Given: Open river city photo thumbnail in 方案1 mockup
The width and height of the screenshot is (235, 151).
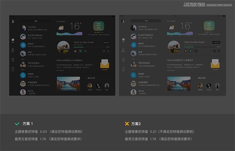Looking at the screenshot, I should pyautogui.click(x=68, y=84).
